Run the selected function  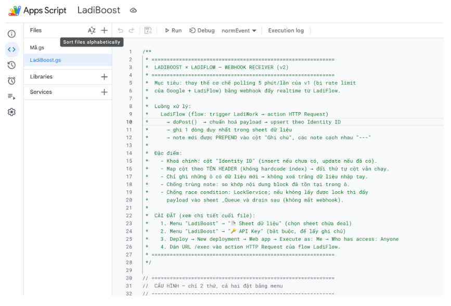[x=173, y=31]
